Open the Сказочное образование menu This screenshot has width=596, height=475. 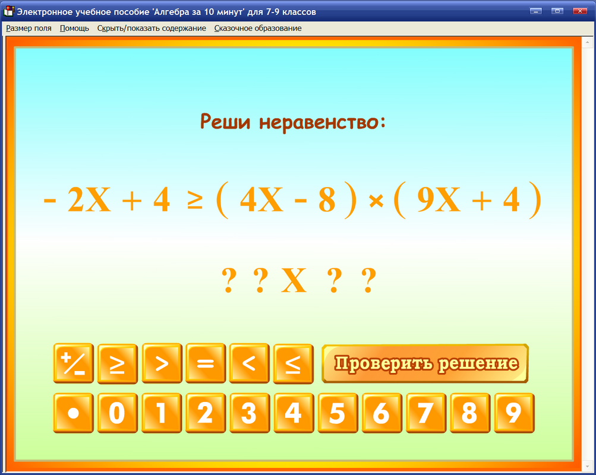258,28
